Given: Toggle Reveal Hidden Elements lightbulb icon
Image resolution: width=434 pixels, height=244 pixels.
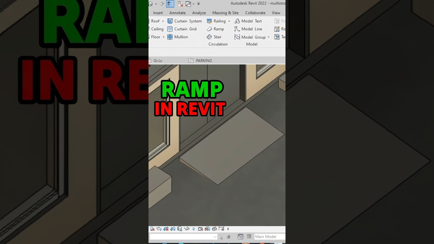Looking at the screenshot, I should point(194,229).
